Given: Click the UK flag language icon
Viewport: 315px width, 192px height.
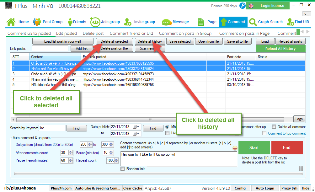Looking at the screenshot, I should [251, 6].
